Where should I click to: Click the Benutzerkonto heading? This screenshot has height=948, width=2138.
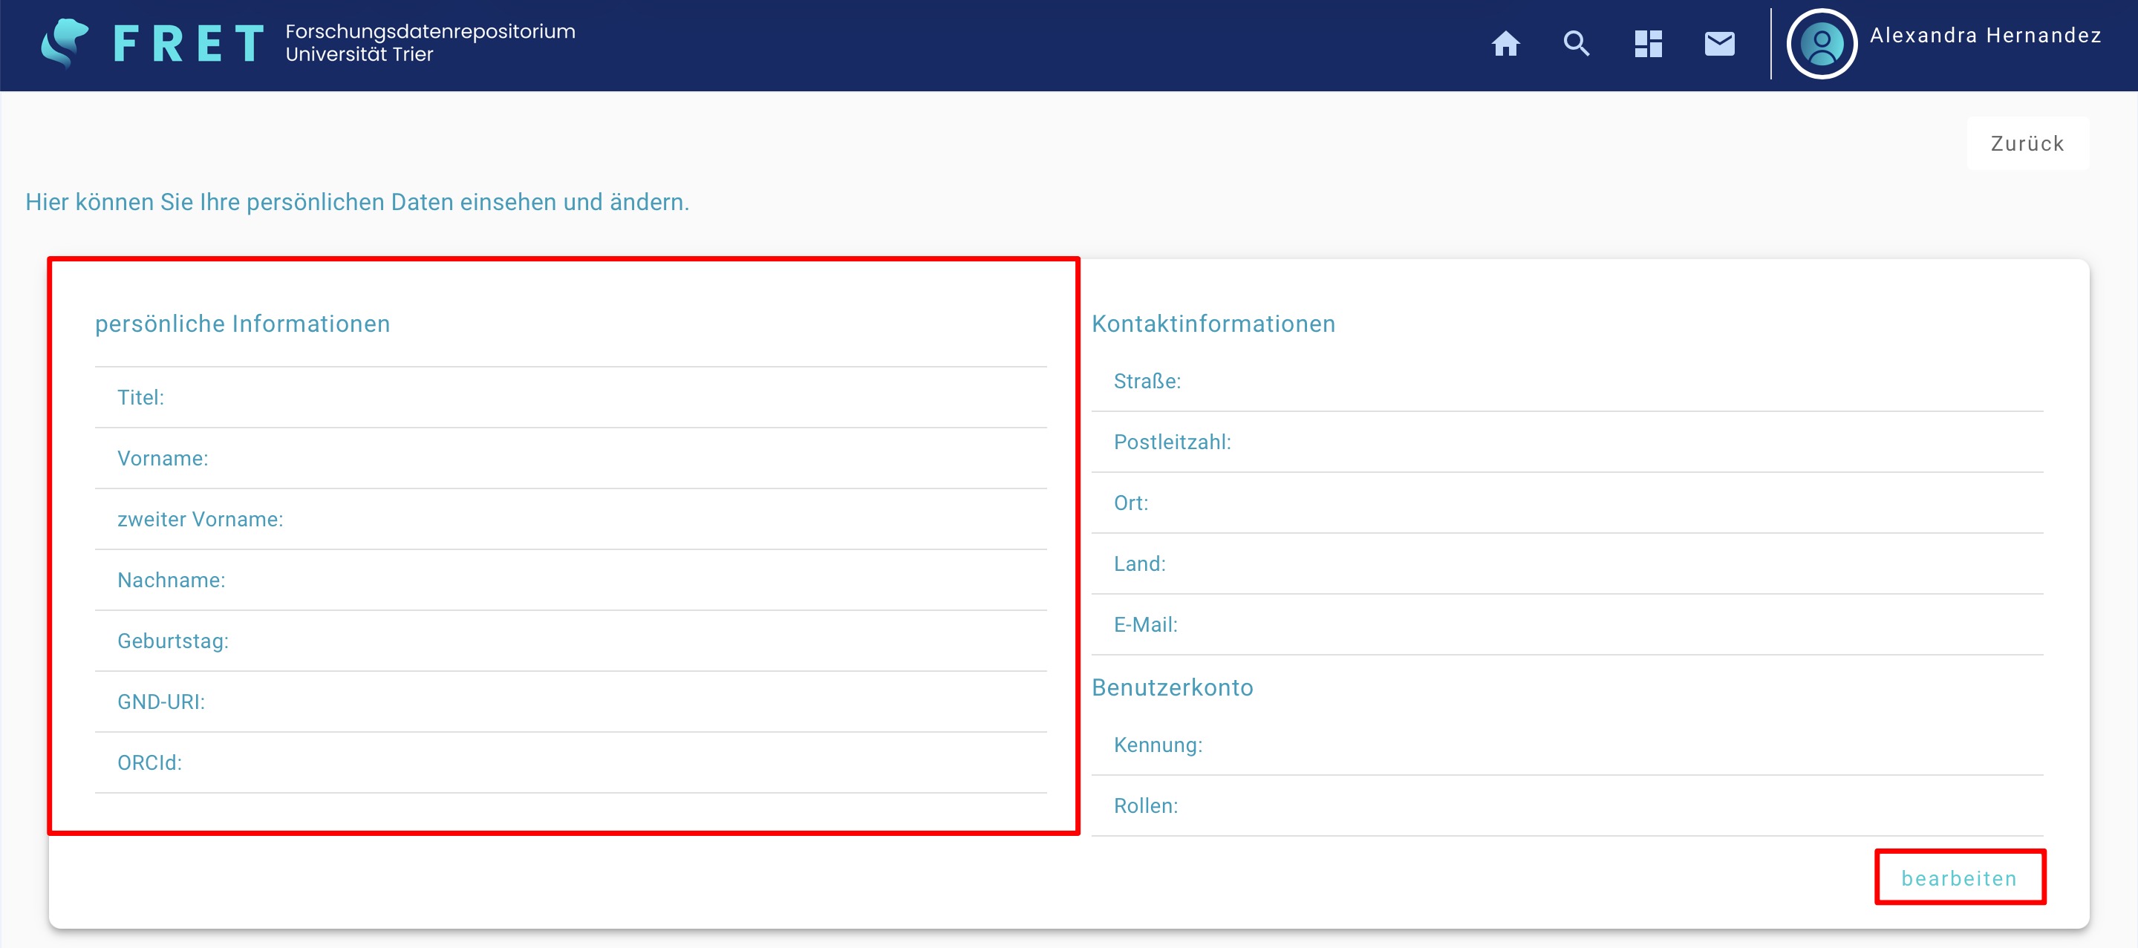coord(1172,687)
